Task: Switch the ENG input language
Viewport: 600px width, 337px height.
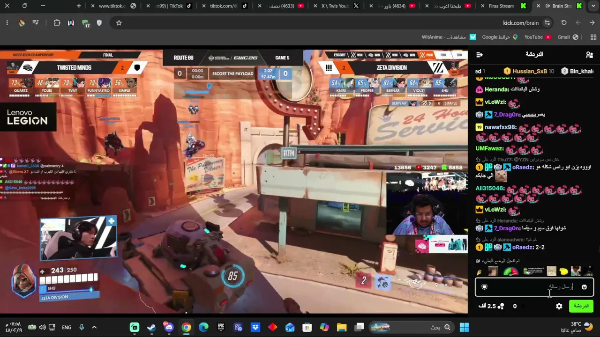Action: [67, 327]
